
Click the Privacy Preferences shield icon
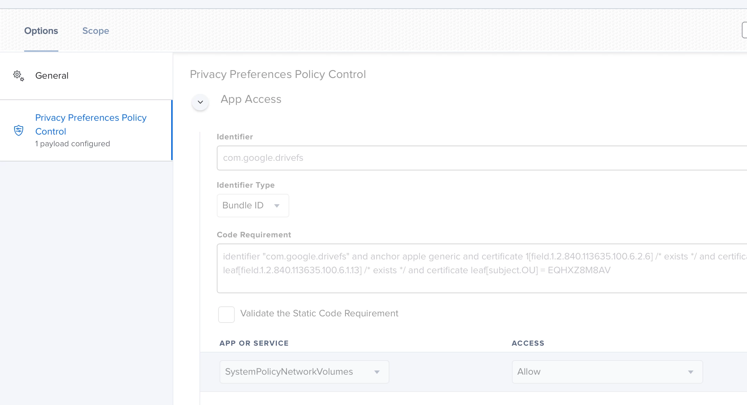(19, 130)
